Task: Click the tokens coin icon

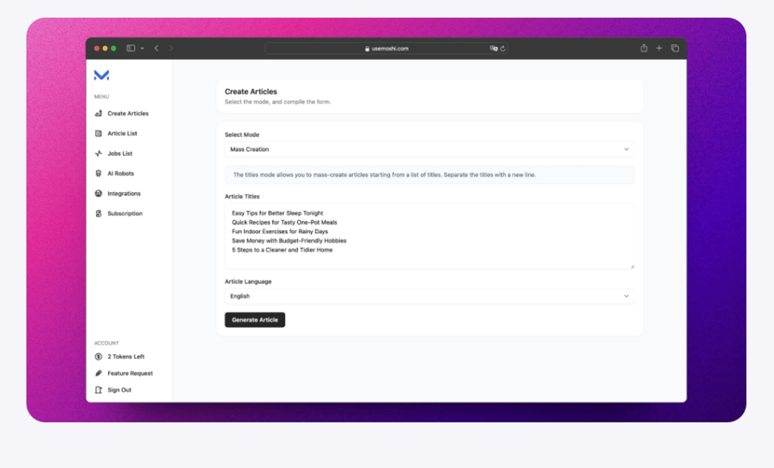Action: point(98,356)
